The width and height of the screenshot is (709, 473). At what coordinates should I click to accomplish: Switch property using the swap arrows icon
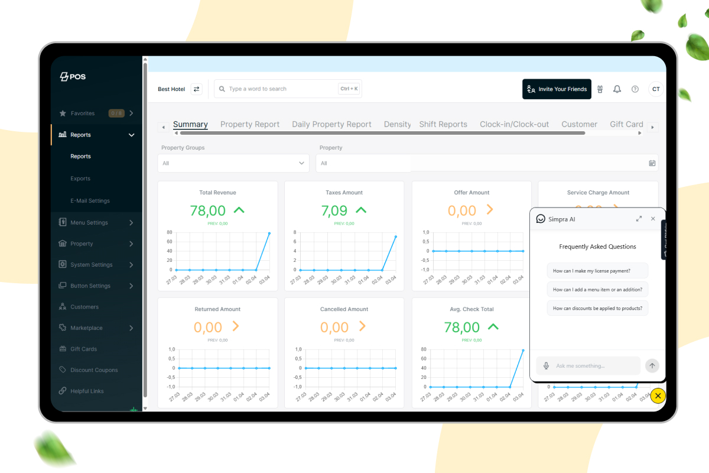[x=197, y=89]
